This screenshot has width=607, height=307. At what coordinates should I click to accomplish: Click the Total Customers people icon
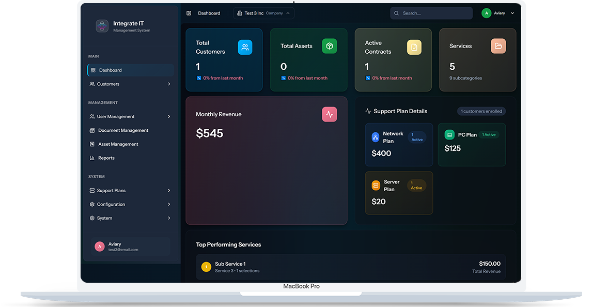click(245, 47)
